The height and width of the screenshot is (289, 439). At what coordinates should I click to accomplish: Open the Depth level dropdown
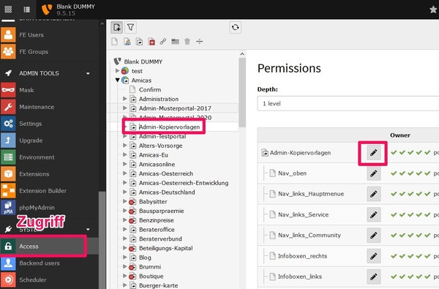tap(348, 104)
